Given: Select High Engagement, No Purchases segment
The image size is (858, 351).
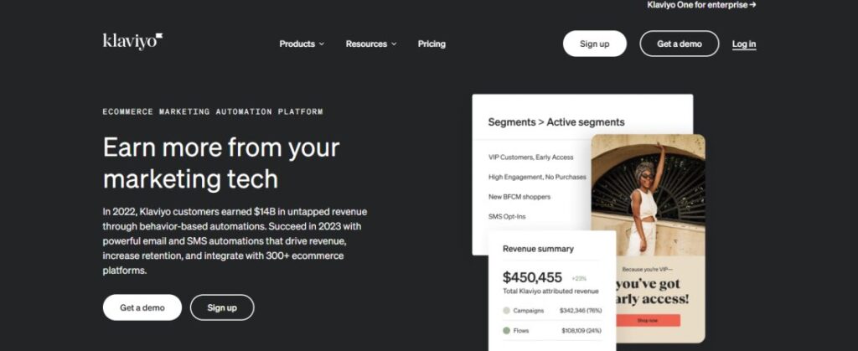Looking at the screenshot, I should 537,177.
